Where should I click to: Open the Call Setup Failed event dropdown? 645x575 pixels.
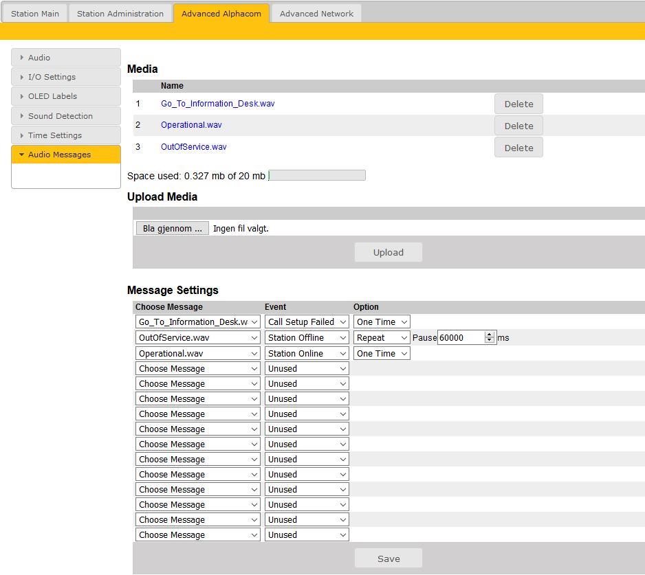[x=307, y=322]
